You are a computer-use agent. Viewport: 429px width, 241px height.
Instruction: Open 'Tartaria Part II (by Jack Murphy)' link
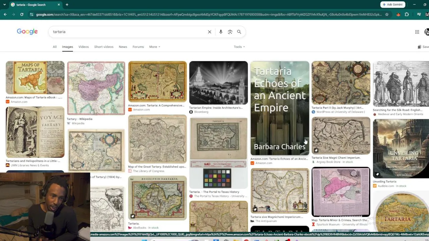338,108
